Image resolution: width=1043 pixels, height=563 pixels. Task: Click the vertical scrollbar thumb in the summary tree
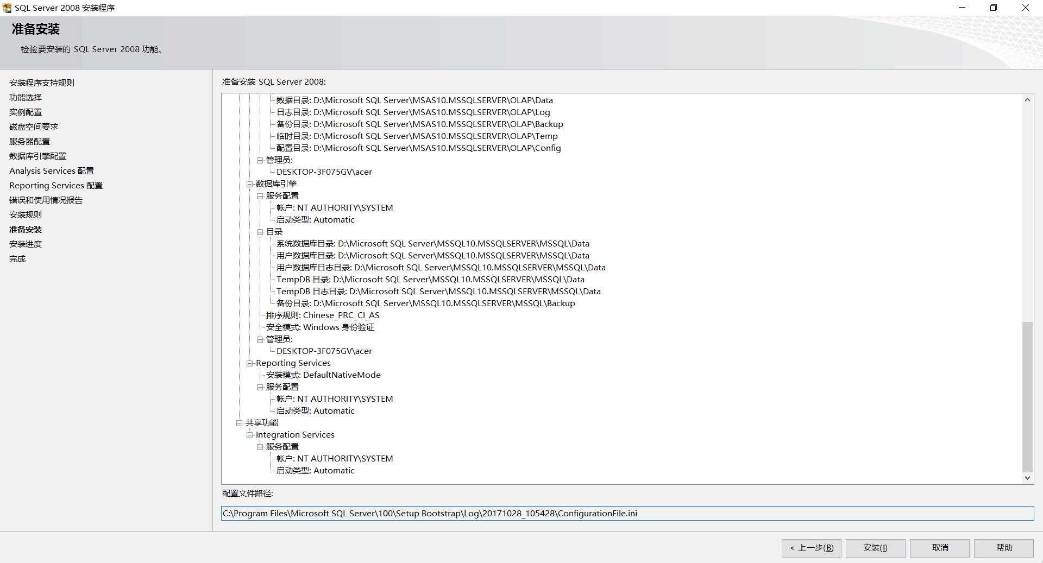click(1027, 397)
